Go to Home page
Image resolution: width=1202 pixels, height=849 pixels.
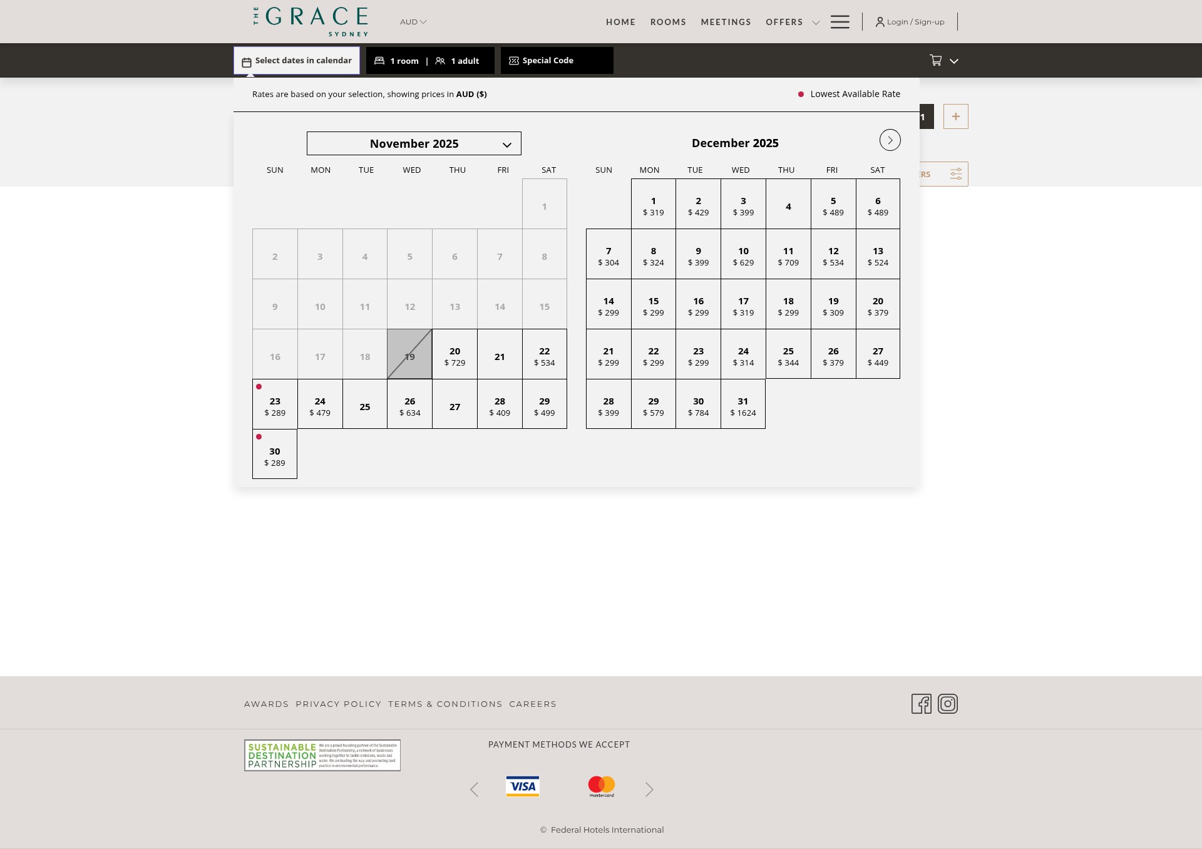(x=620, y=22)
